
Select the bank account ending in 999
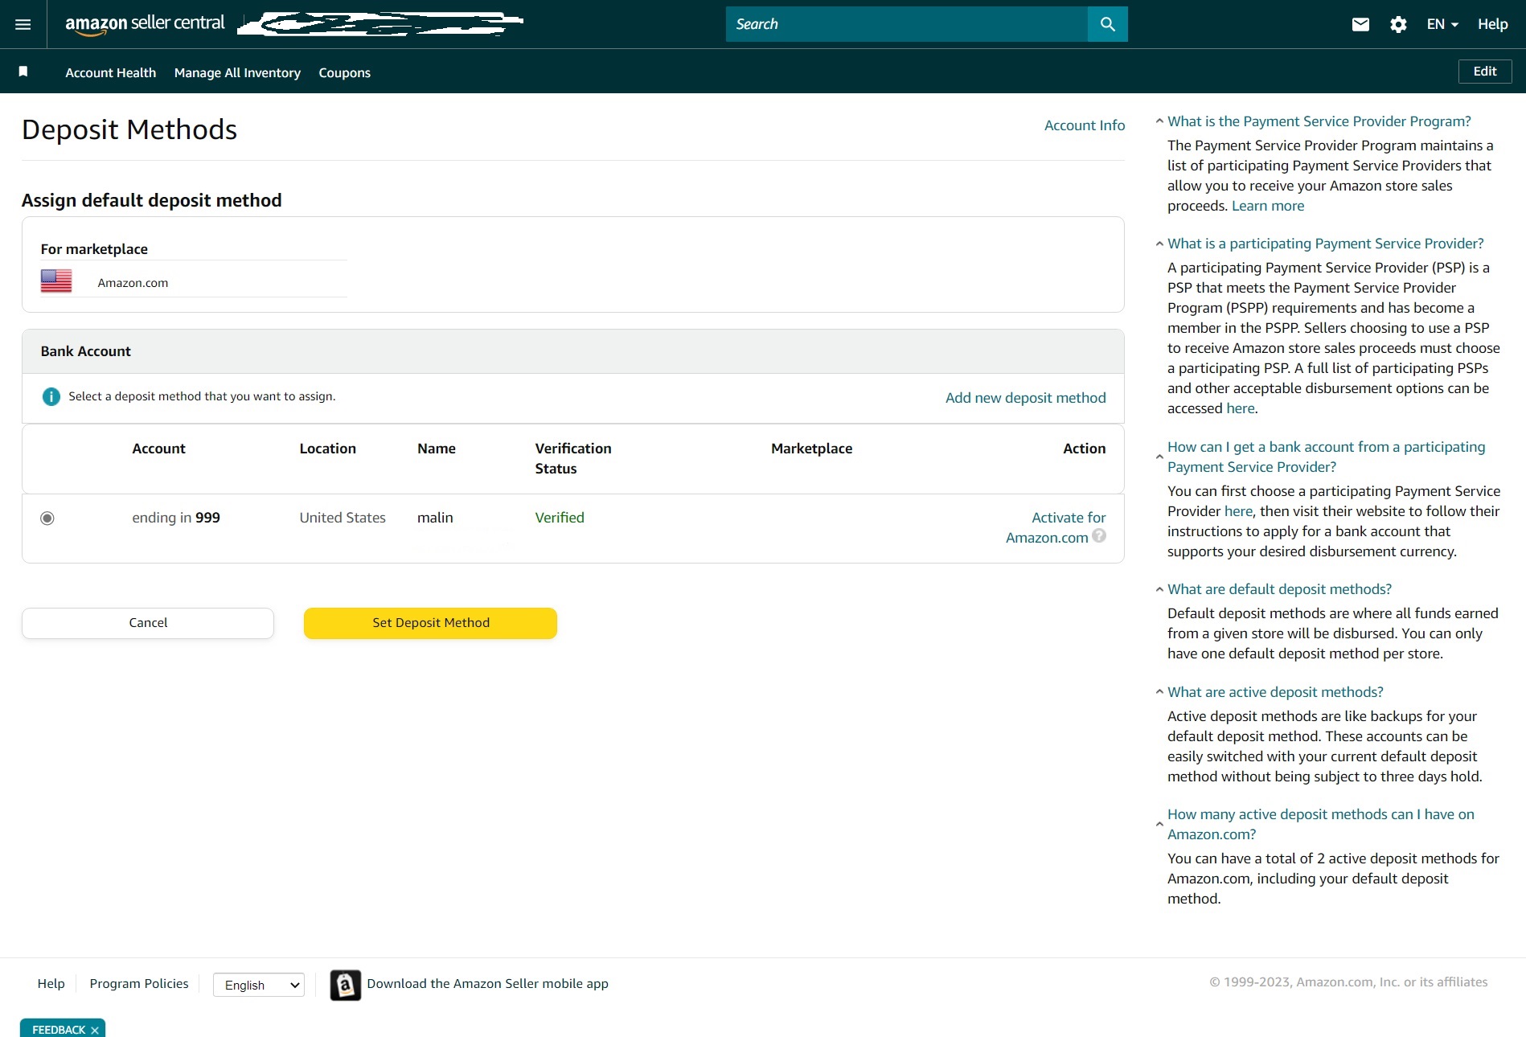pos(47,518)
